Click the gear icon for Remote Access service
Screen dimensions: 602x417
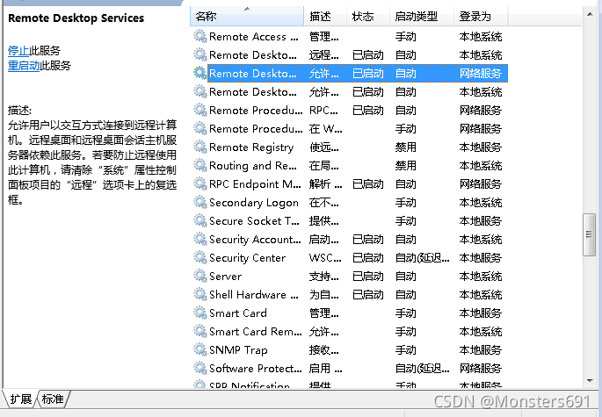pos(200,37)
